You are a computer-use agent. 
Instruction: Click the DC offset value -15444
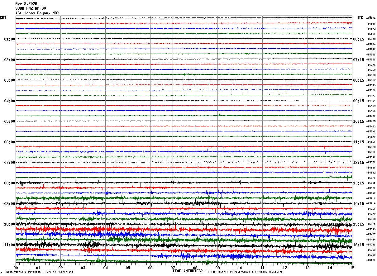pyautogui.click(x=371, y=240)
